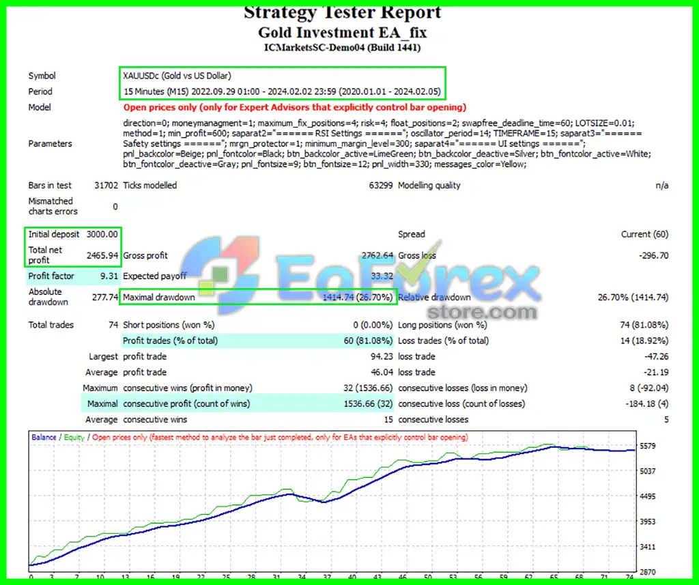
Task: Click the average consecutive wins value 15
Action: (388, 420)
